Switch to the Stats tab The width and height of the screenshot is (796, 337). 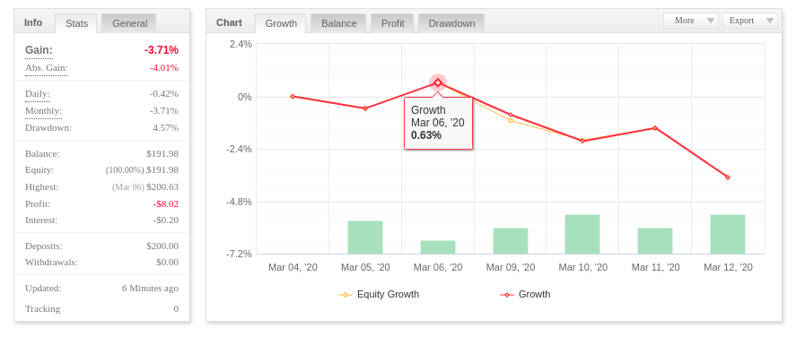pos(76,23)
